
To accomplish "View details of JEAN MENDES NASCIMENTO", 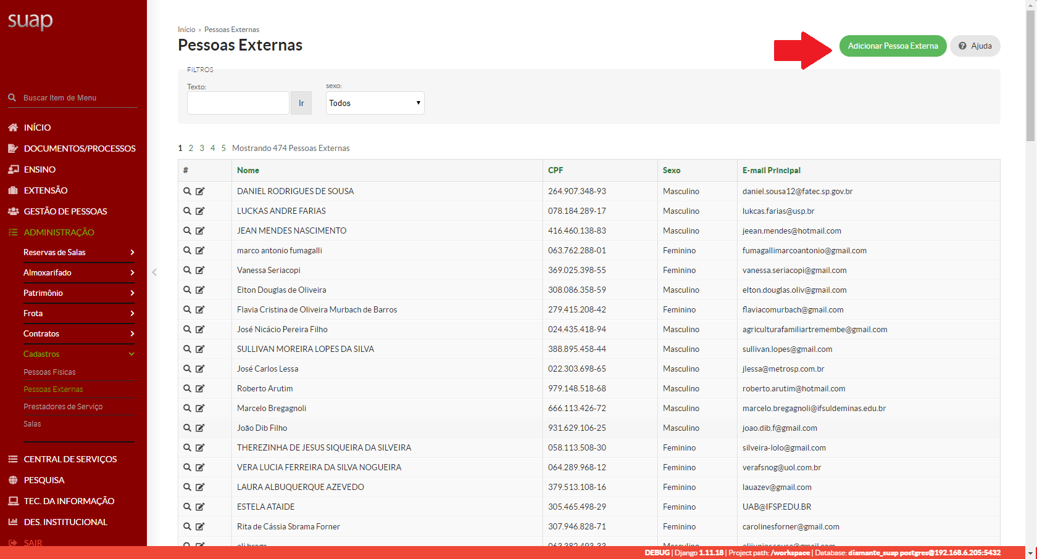I will (187, 231).
